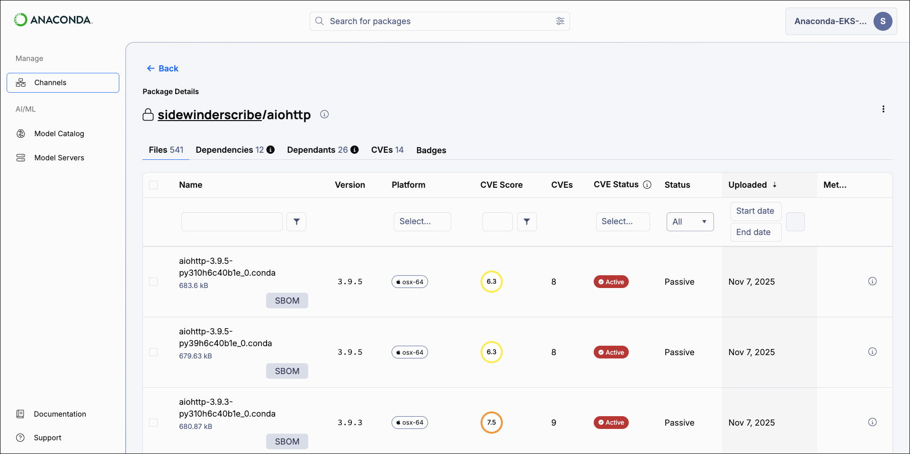This screenshot has width=910, height=454.
Task: View SBOM for aiohttp-3.9.5-py39h6c40b1e_0.conda
Action: click(x=287, y=371)
